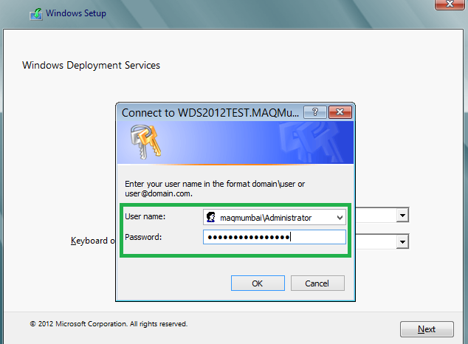Click the Microsoft copyright notice text
This screenshot has width=468, height=344.
tap(109, 324)
